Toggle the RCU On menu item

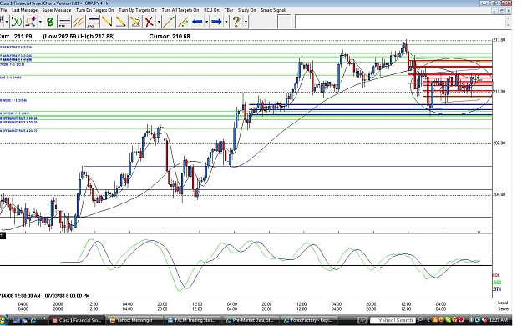pos(211,10)
